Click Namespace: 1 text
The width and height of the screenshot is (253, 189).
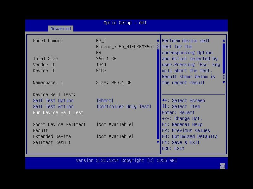[x=48, y=83]
